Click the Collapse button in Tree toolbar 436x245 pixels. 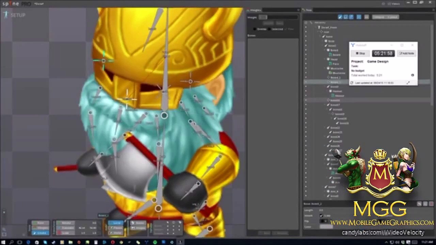click(x=379, y=17)
